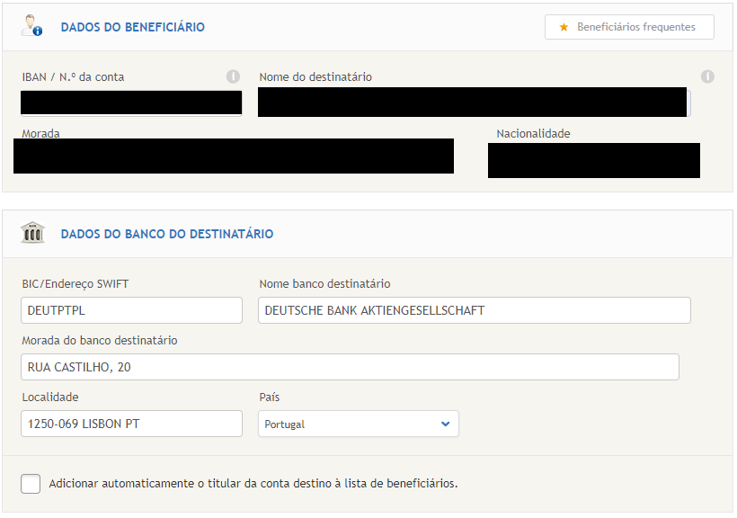Click the Nome banco destinatário field
This screenshot has width=737, height=518.
click(x=475, y=309)
